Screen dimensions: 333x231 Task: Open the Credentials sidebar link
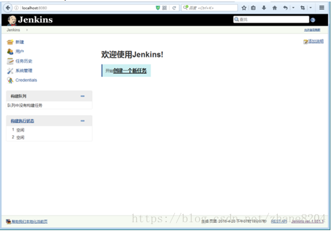[26, 80]
